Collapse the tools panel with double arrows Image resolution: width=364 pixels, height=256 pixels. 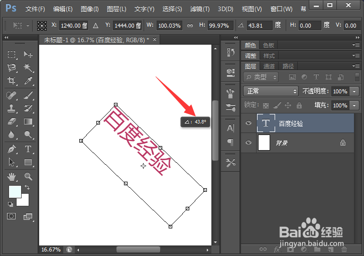pyautogui.click(x=6, y=37)
